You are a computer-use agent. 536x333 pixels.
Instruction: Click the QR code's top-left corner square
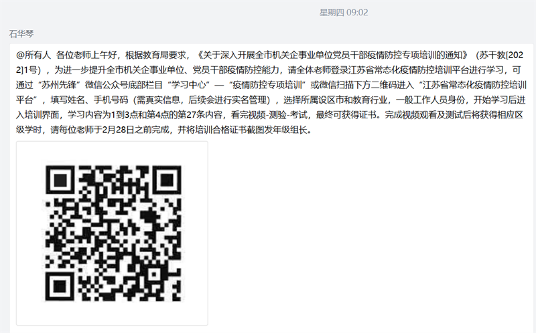click(x=60, y=180)
